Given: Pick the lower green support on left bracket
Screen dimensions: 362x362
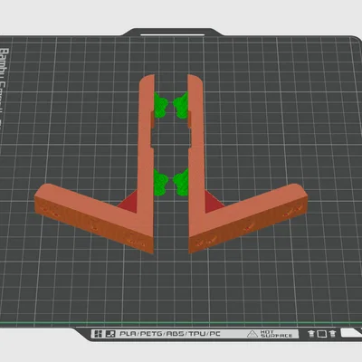Looking at the screenshot, I should tap(161, 182).
